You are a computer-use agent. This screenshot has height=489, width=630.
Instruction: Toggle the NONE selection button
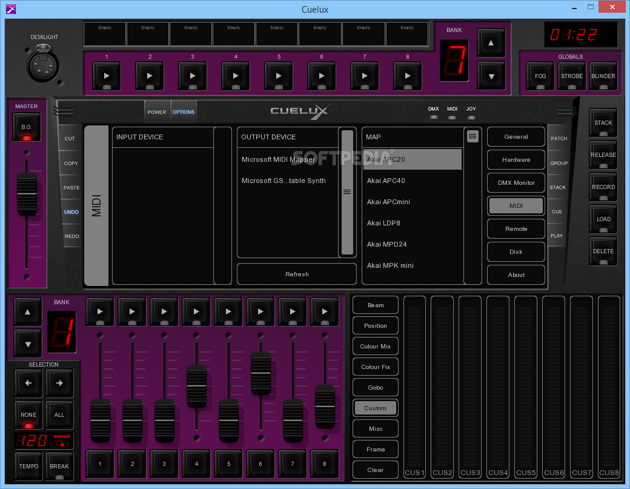tap(28, 415)
